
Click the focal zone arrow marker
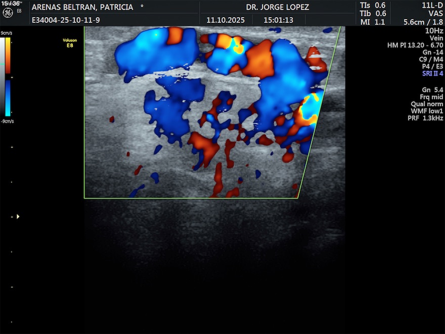click(19, 217)
